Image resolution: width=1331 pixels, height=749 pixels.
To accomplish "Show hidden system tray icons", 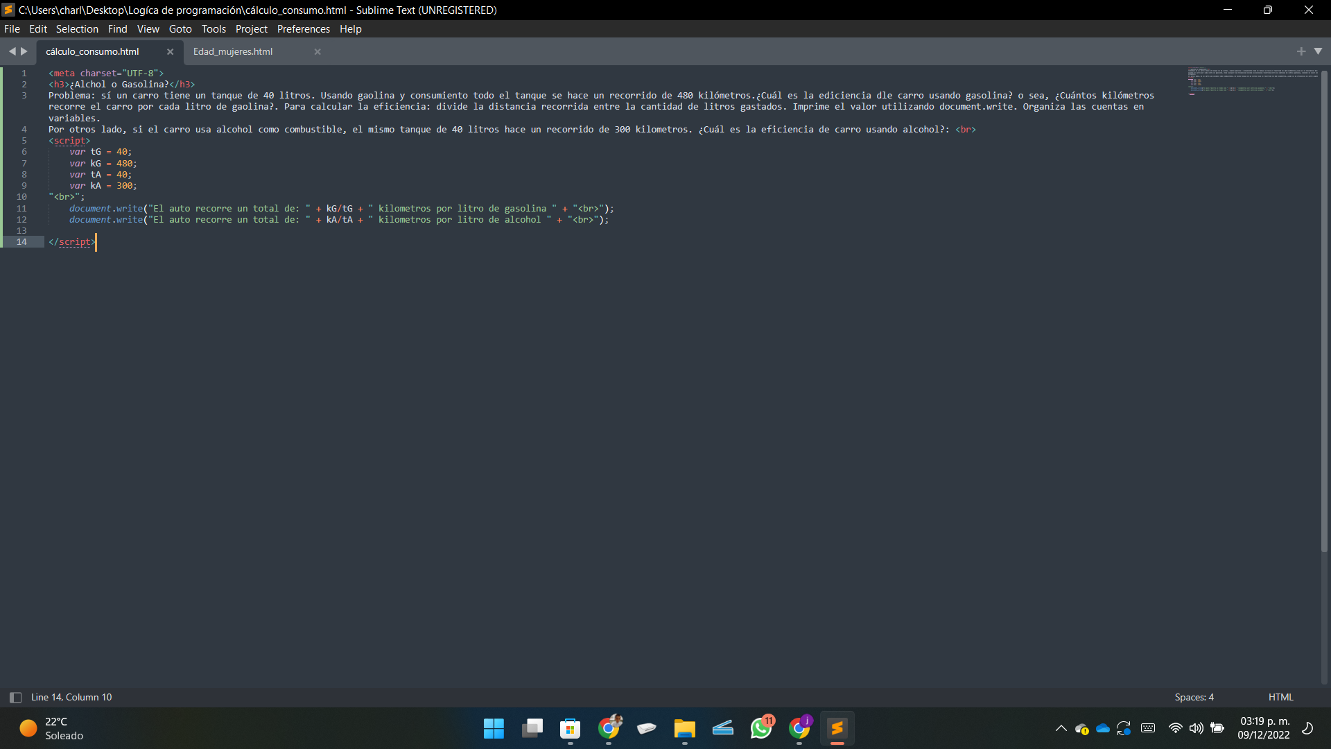I will [1061, 728].
